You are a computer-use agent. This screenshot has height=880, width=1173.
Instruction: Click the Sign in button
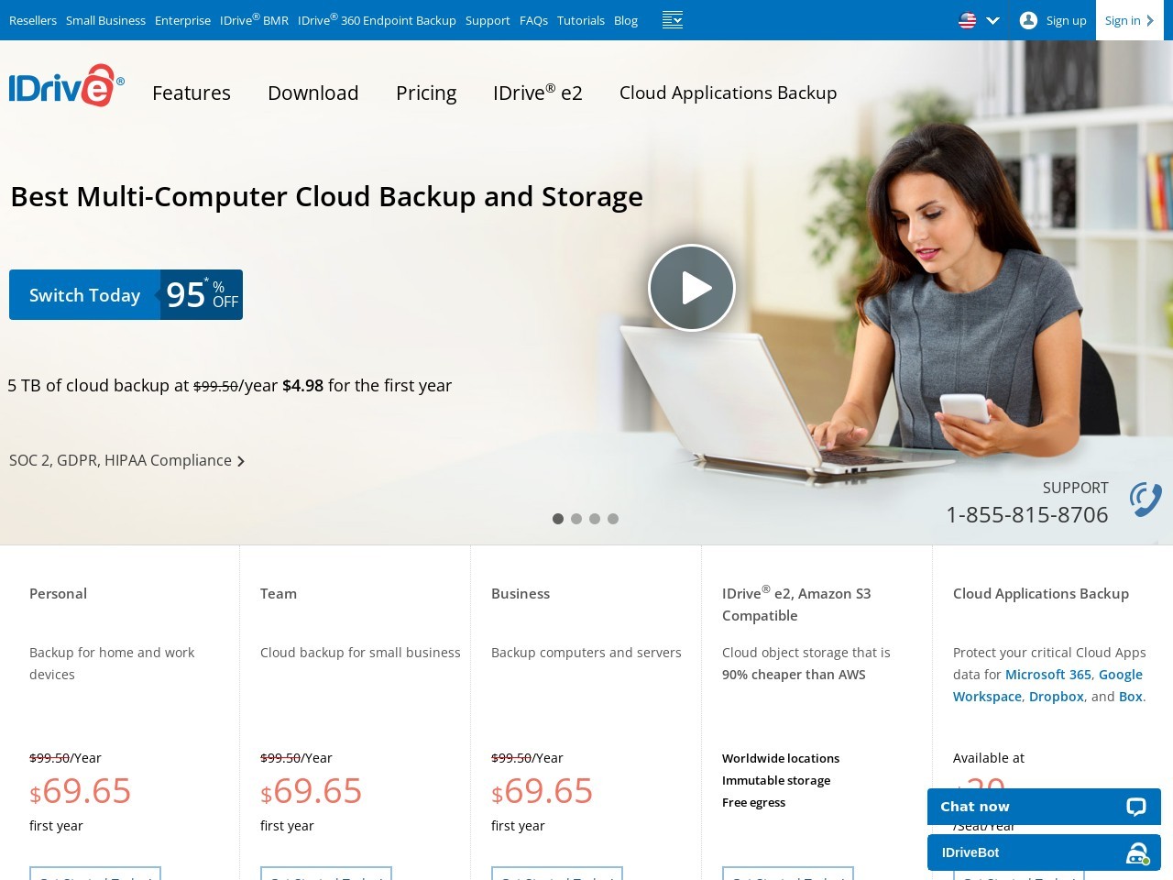click(x=1129, y=20)
